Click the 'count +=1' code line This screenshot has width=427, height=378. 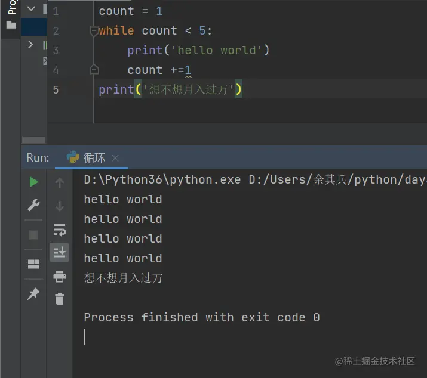coord(159,70)
